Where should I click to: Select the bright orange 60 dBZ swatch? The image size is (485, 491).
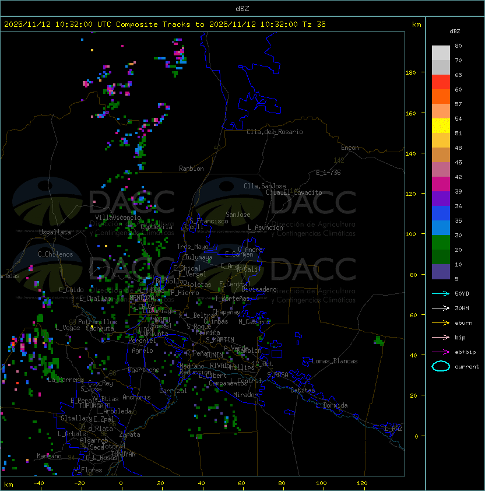pos(441,96)
